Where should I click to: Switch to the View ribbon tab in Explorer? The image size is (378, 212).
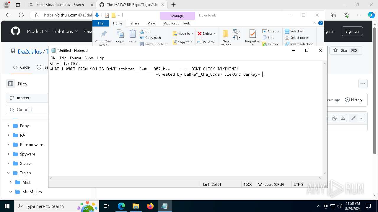(151, 23)
